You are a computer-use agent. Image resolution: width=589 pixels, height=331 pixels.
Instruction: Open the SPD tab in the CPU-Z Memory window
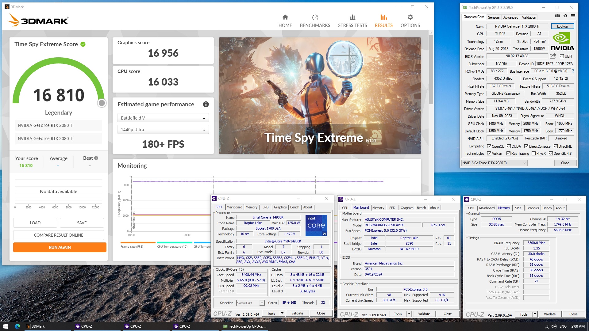point(518,208)
